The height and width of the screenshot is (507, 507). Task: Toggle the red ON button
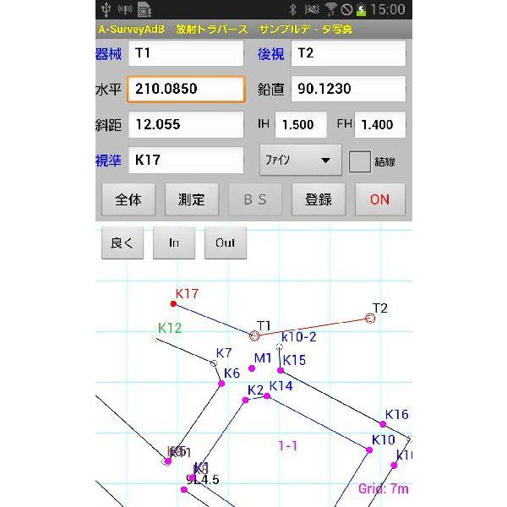[x=380, y=199]
